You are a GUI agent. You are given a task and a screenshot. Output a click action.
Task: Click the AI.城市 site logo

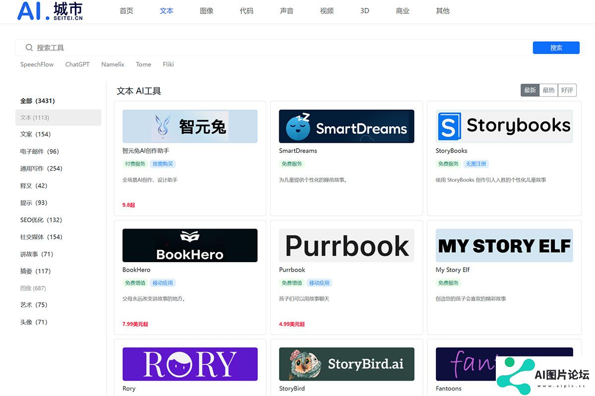coord(50,11)
